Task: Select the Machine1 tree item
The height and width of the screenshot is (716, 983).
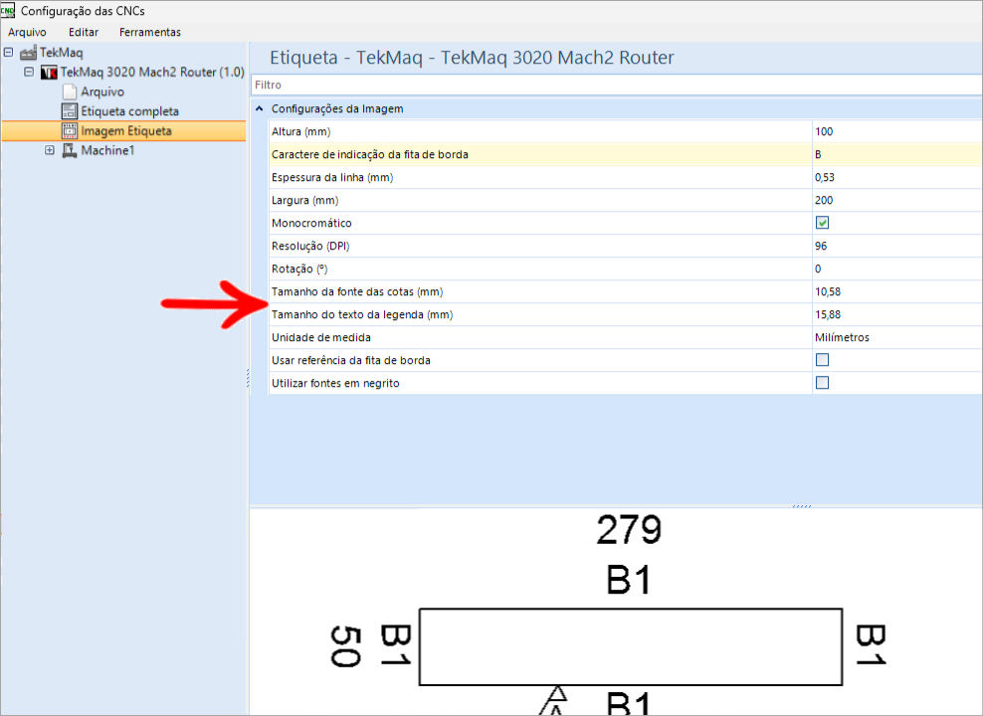Action: click(x=107, y=150)
